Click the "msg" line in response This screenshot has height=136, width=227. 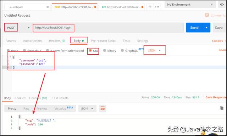coord(40,120)
